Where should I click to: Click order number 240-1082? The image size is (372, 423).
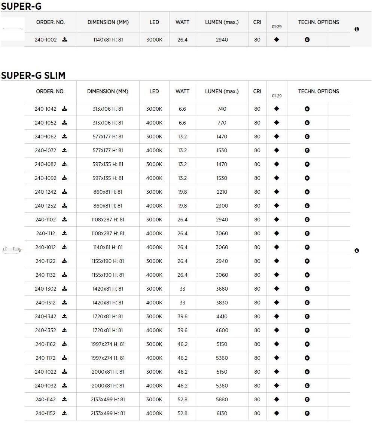(x=46, y=164)
